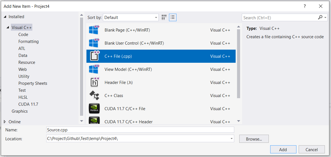
Task: Select the CUDA 11.7 C/C++ File text
Action: click(x=125, y=109)
